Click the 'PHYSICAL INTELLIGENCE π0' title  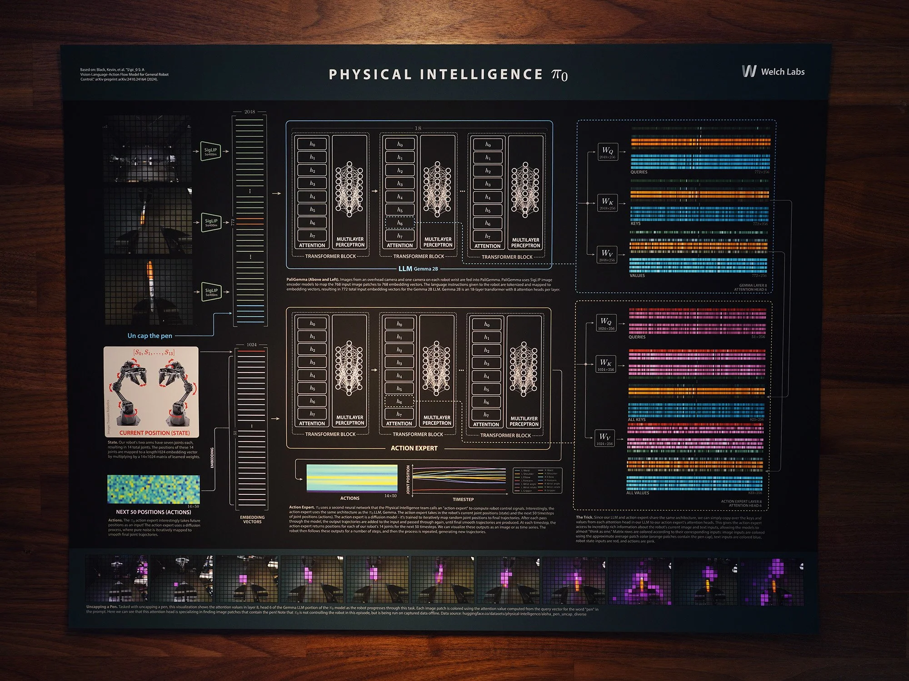point(448,75)
